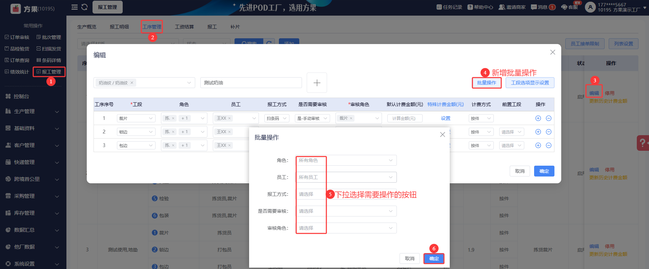Click the refresh icon in the top bar
This screenshot has height=269, width=649.
click(84, 7)
